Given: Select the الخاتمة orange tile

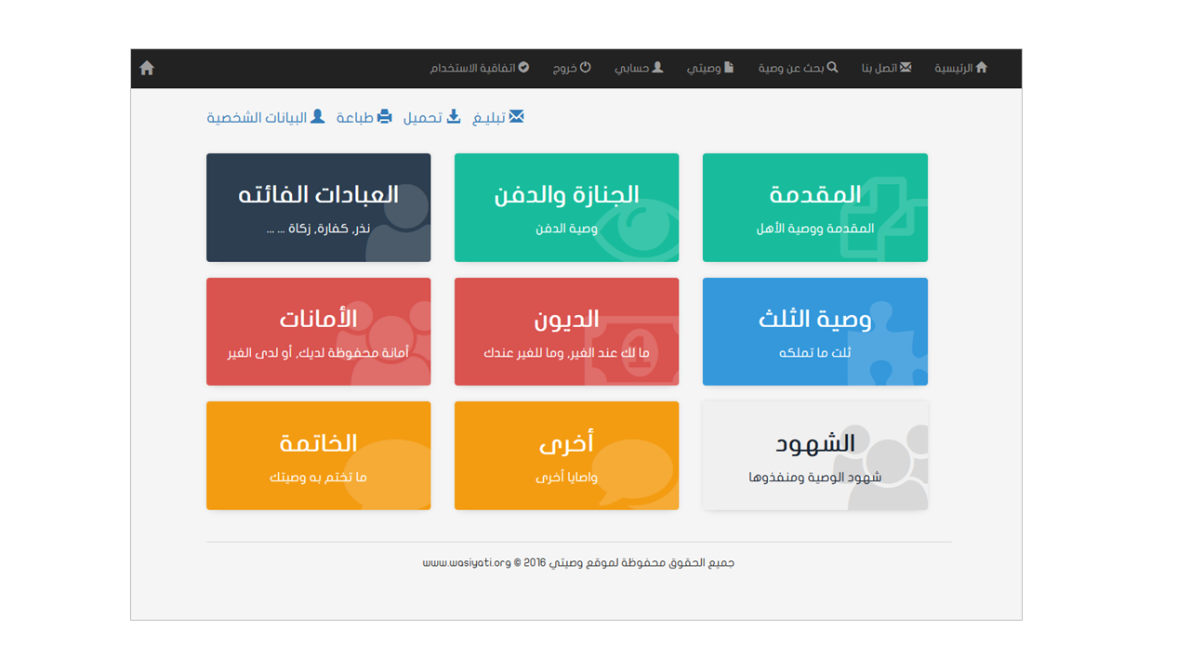Looking at the screenshot, I should click(318, 455).
